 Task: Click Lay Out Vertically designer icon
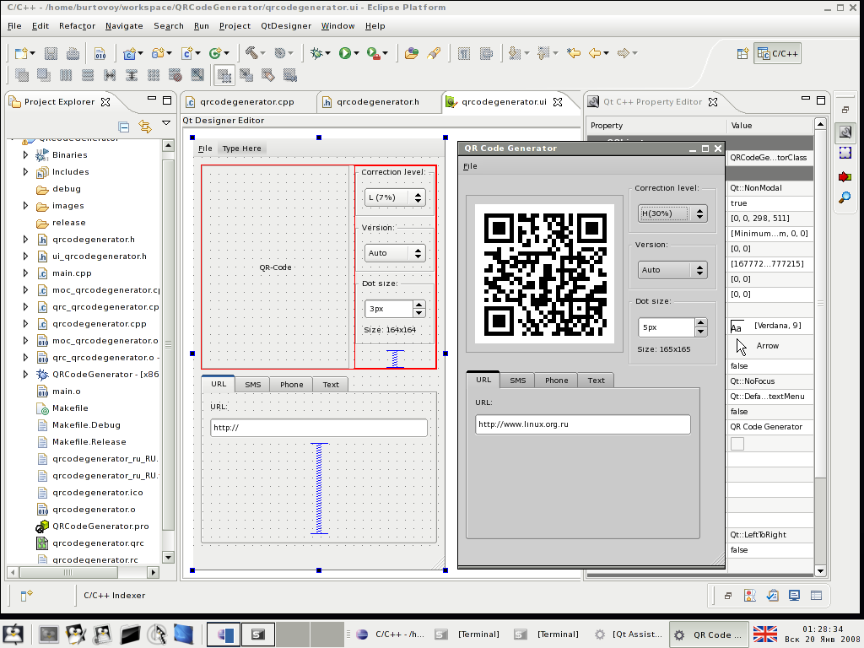(x=88, y=75)
